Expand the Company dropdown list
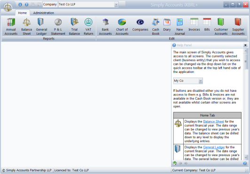 point(116,5)
